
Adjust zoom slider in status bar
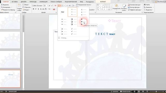pyautogui.click(x=156, y=91)
